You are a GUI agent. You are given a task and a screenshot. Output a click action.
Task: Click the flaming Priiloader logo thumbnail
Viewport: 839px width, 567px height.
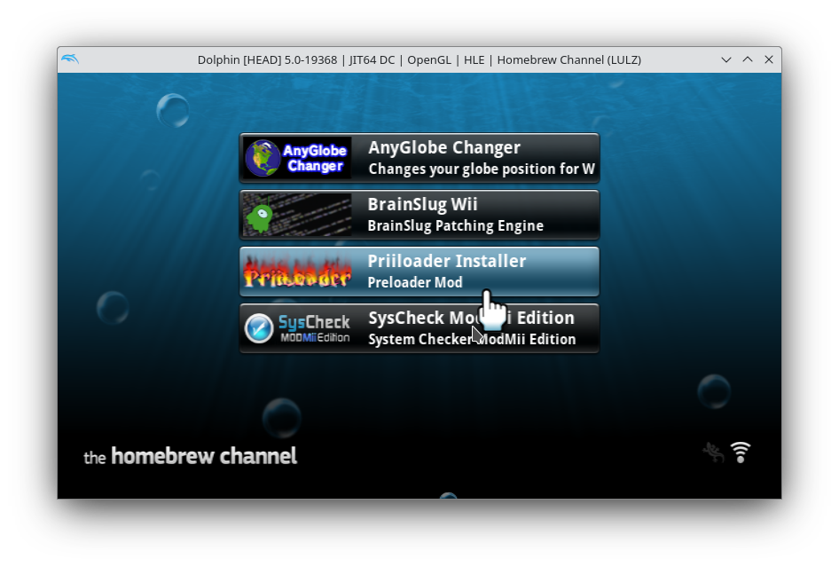pyautogui.click(x=297, y=272)
